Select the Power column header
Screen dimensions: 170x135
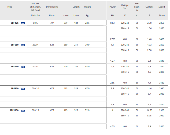coord(113,7)
